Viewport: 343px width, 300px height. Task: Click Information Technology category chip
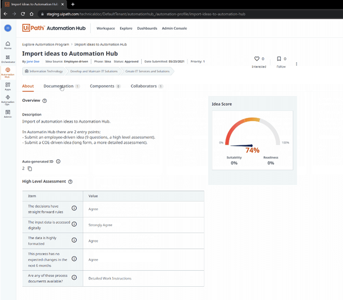[x=44, y=71]
